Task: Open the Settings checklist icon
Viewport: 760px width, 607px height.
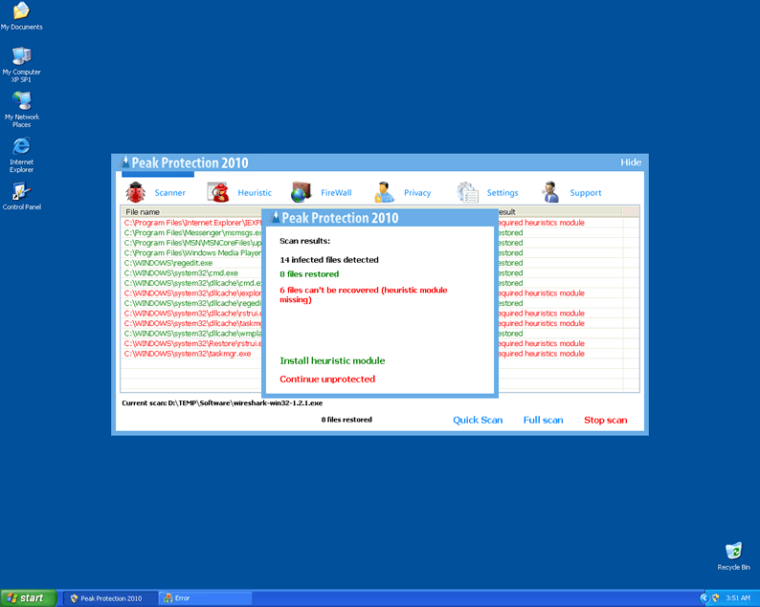Action: (x=467, y=192)
